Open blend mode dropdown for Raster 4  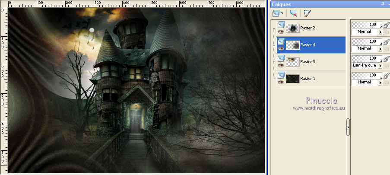coord(380,49)
